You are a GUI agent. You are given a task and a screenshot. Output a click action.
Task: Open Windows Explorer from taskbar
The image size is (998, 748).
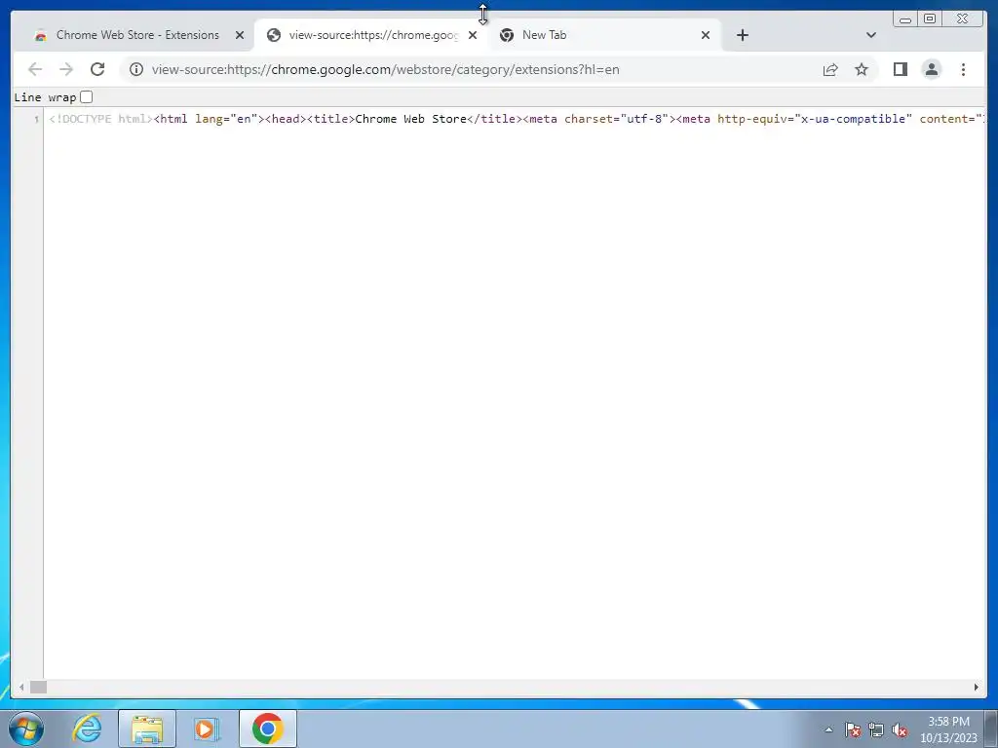pyautogui.click(x=147, y=729)
